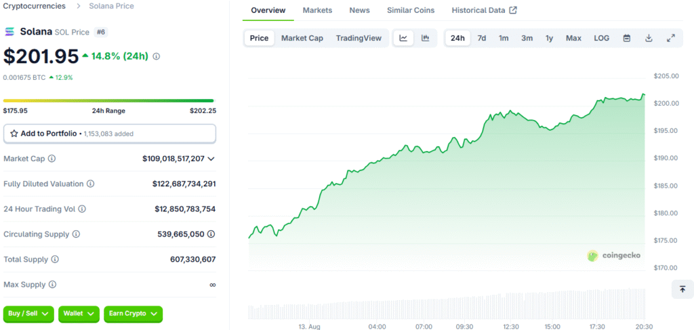Click info icon beside Fully Diluted Valuation
694x330 pixels.
pos(90,184)
